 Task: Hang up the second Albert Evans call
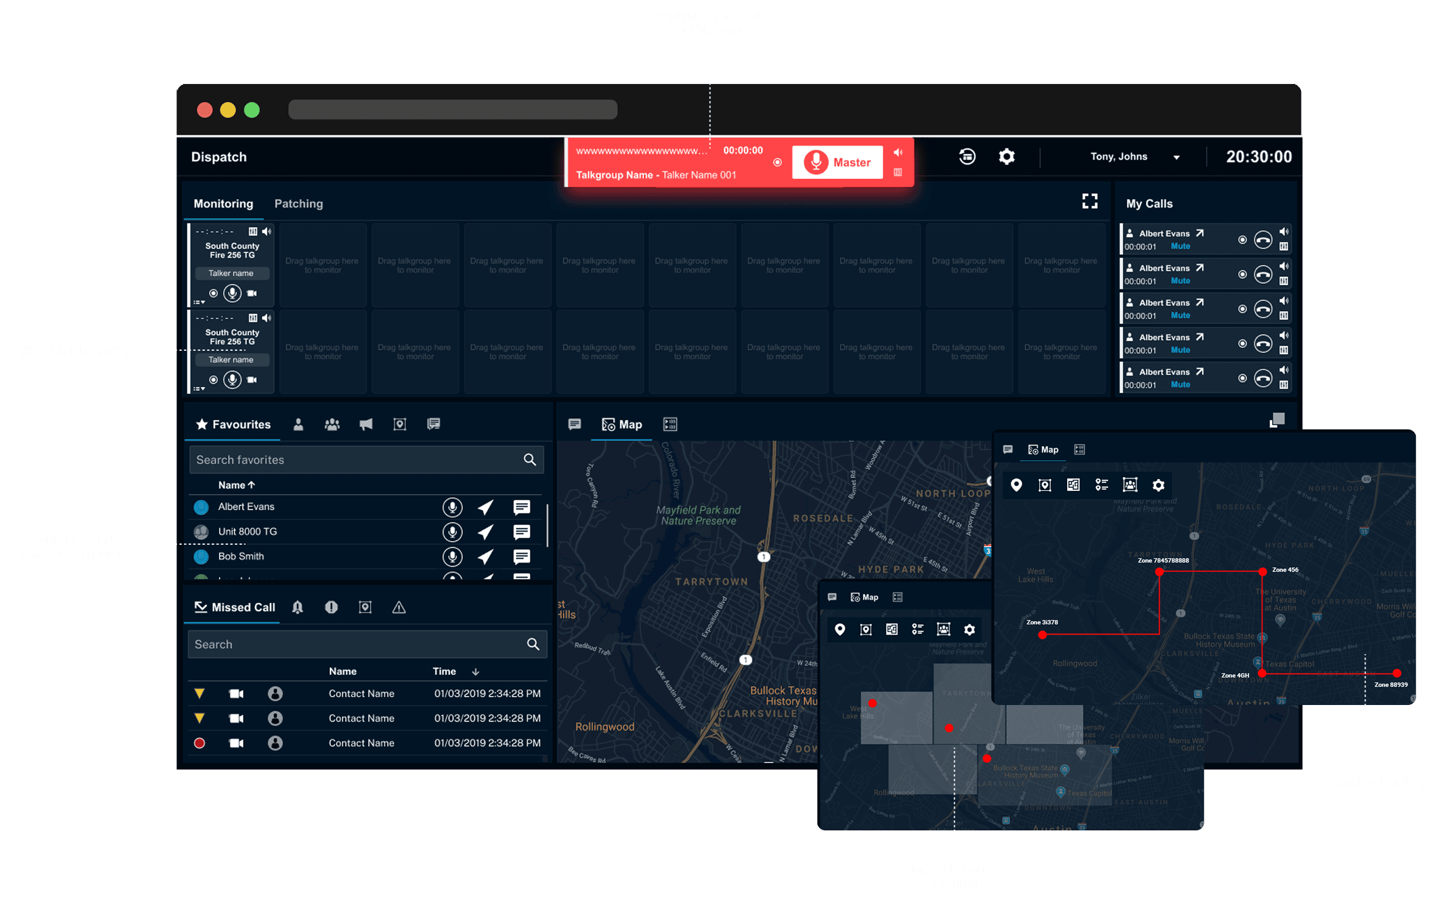pos(1263,275)
